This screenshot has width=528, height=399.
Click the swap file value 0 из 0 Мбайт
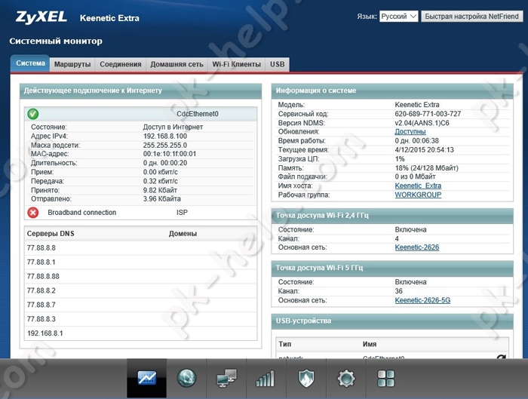pos(415,176)
